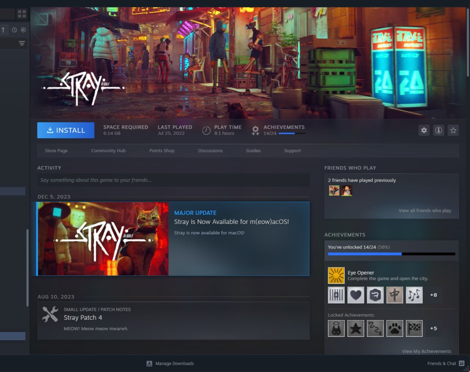The image size is (470, 372).
Task: Open Guides tab
Action: coord(253,151)
